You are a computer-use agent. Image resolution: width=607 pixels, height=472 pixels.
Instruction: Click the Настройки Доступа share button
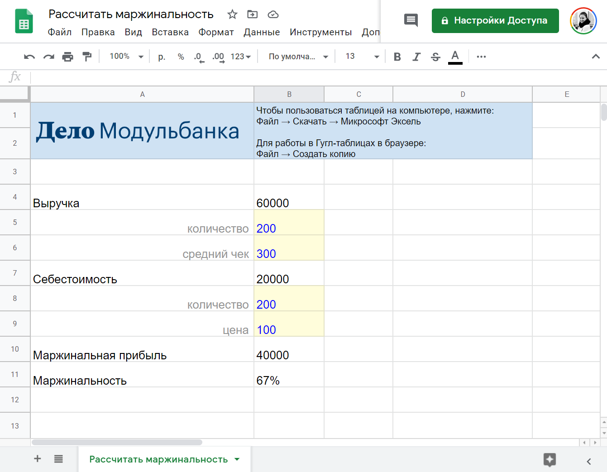click(495, 20)
